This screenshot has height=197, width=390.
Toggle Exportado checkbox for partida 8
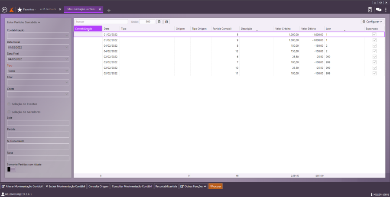coord(374,46)
